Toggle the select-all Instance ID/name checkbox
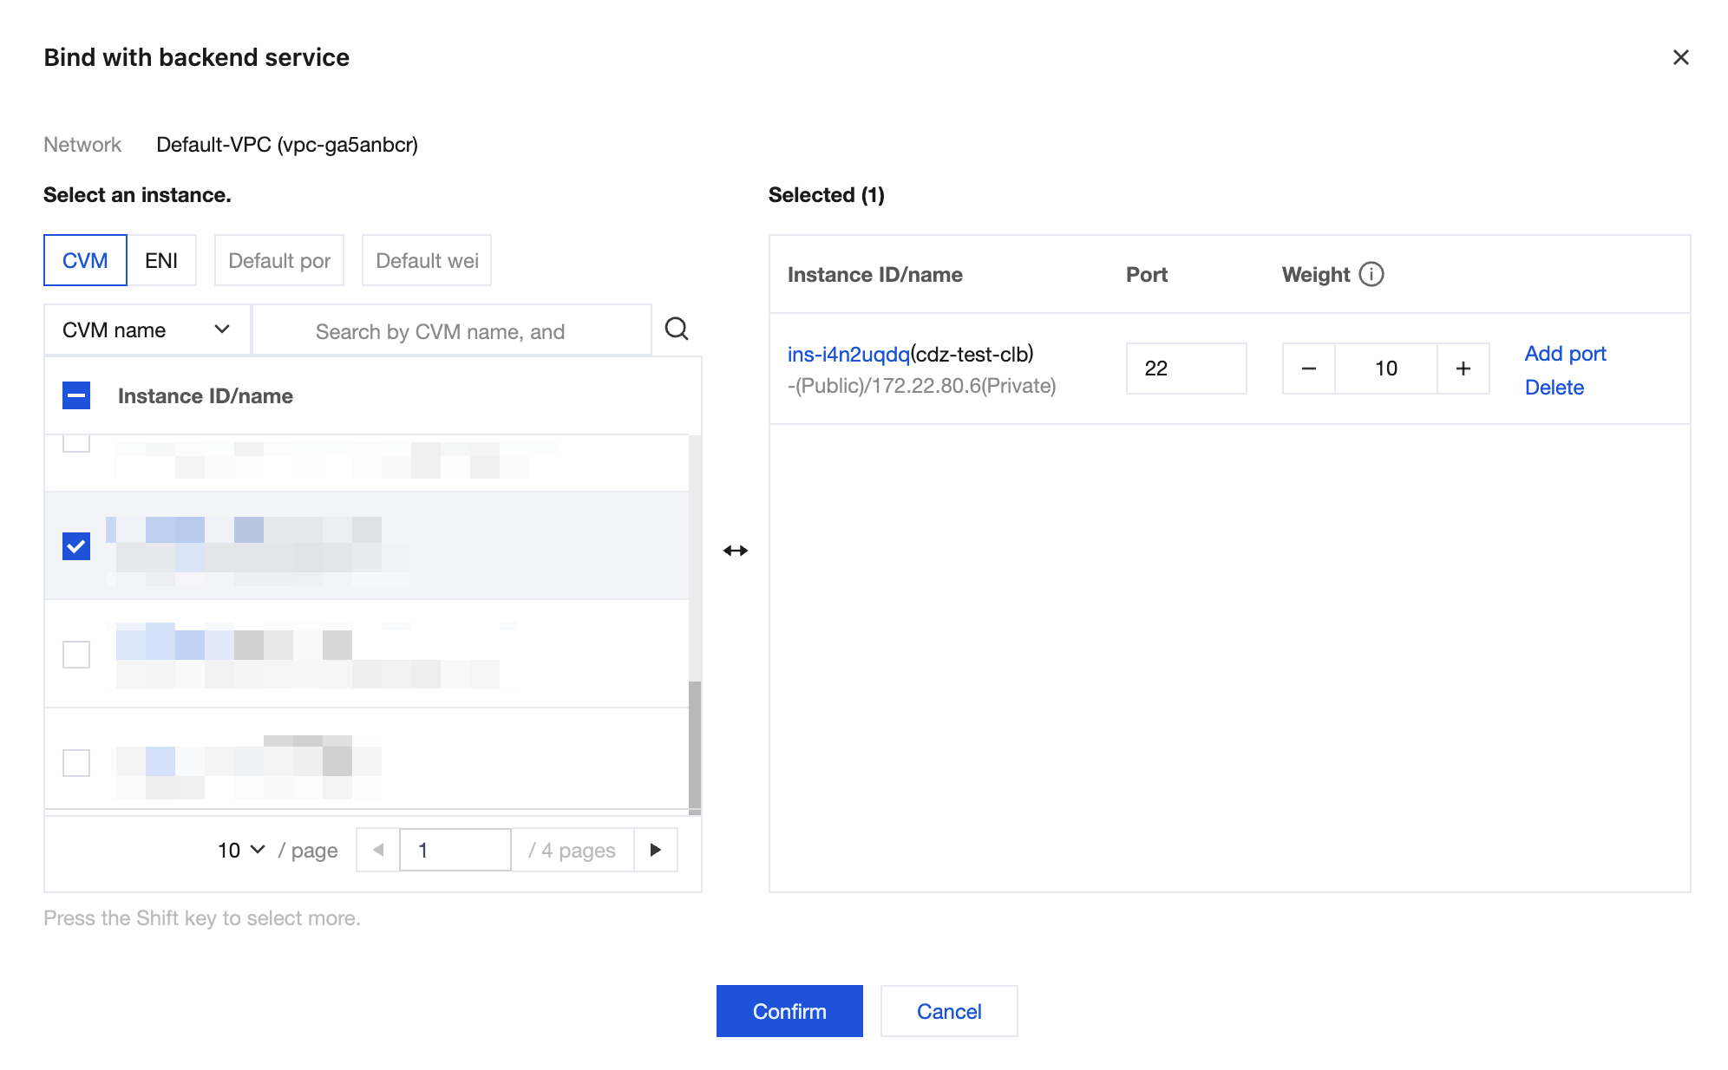This screenshot has width=1728, height=1070. click(76, 396)
